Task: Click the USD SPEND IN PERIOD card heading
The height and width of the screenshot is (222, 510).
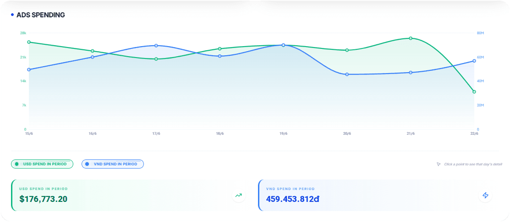Action: pyautogui.click(x=43, y=189)
